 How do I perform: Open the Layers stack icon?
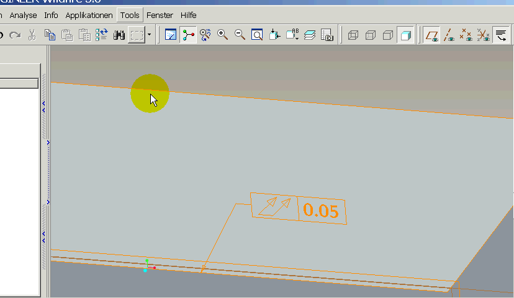click(310, 35)
